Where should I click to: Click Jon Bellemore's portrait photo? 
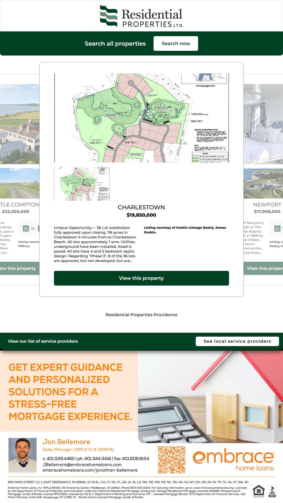pos(23,455)
